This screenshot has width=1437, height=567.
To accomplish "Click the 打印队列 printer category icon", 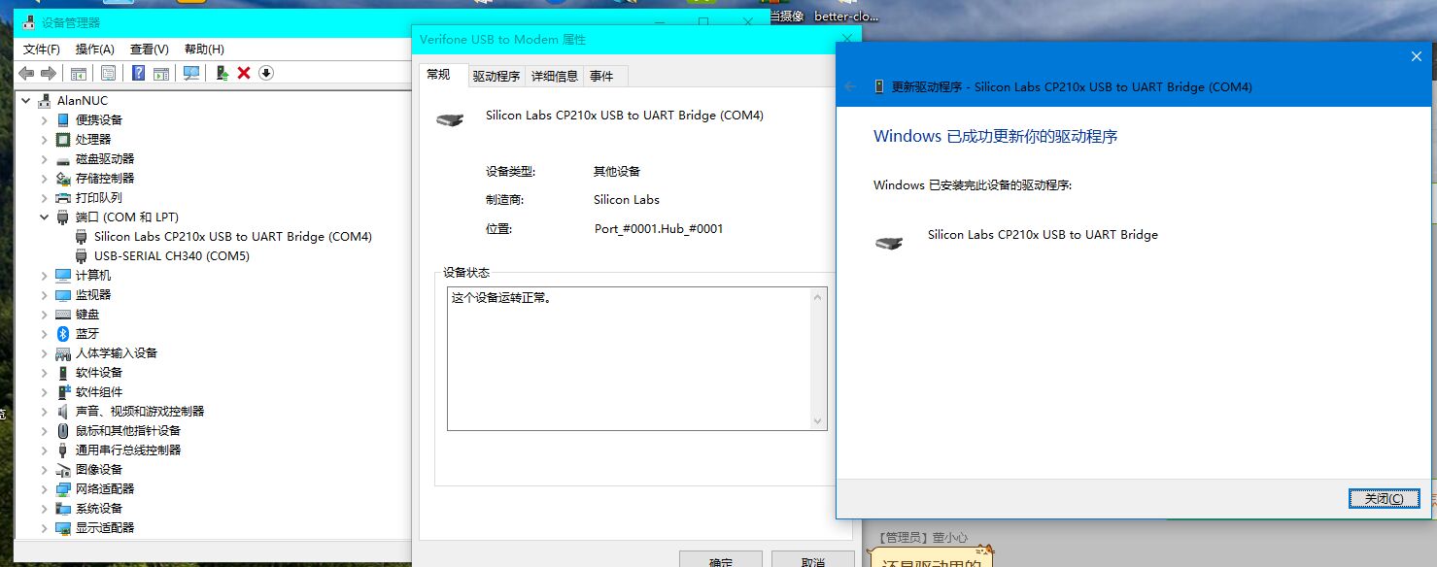I will 63,197.
